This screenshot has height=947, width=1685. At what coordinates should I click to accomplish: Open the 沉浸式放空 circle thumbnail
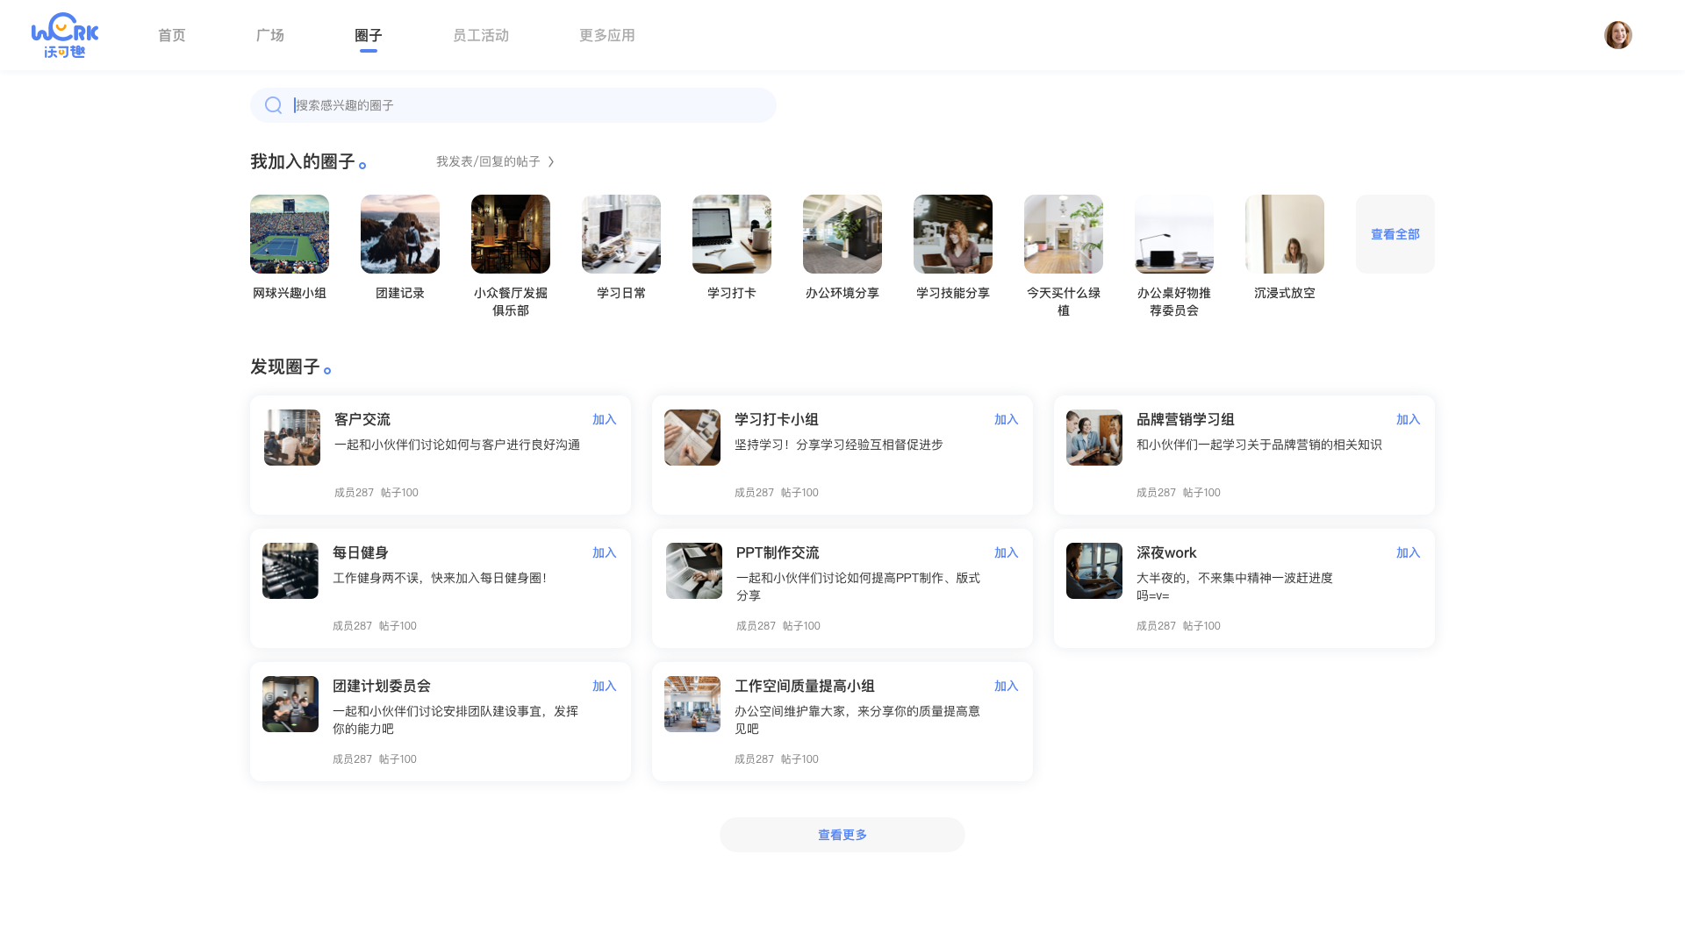coord(1285,234)
